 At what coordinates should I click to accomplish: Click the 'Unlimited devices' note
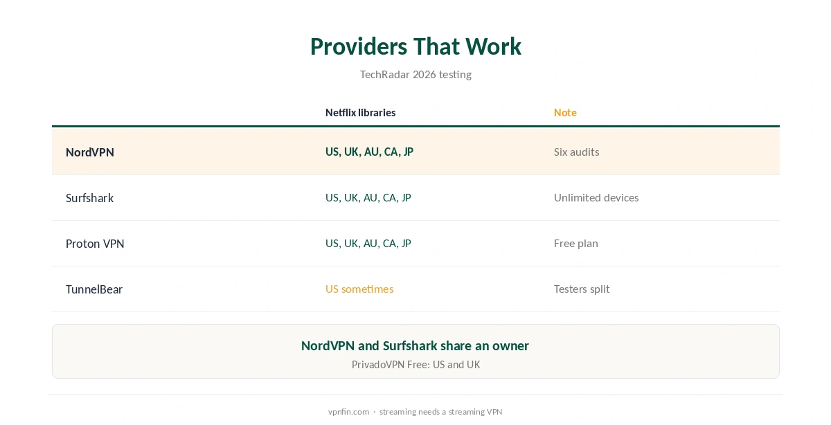[x=596, y=197]
